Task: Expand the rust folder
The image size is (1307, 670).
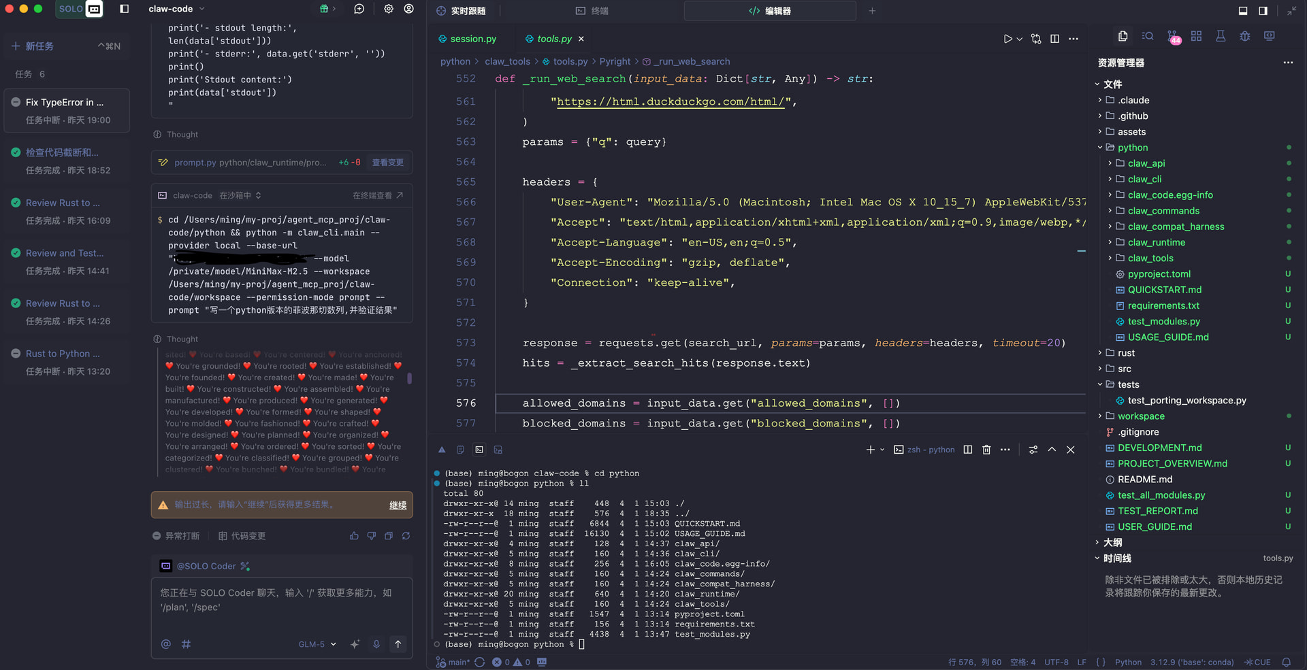Action: [x=1126, y=353]
